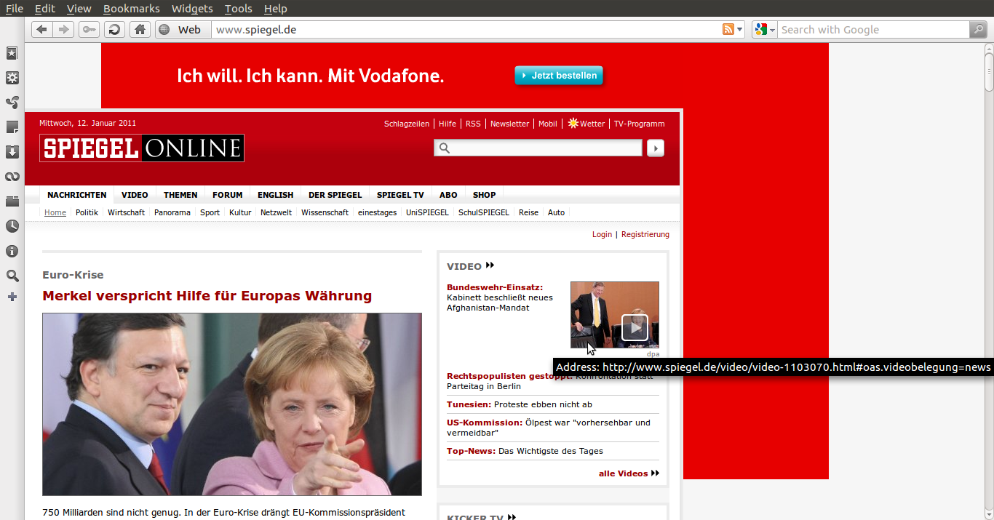Click the back navigation arrow

pyautogui.click(x=41, y=30)
